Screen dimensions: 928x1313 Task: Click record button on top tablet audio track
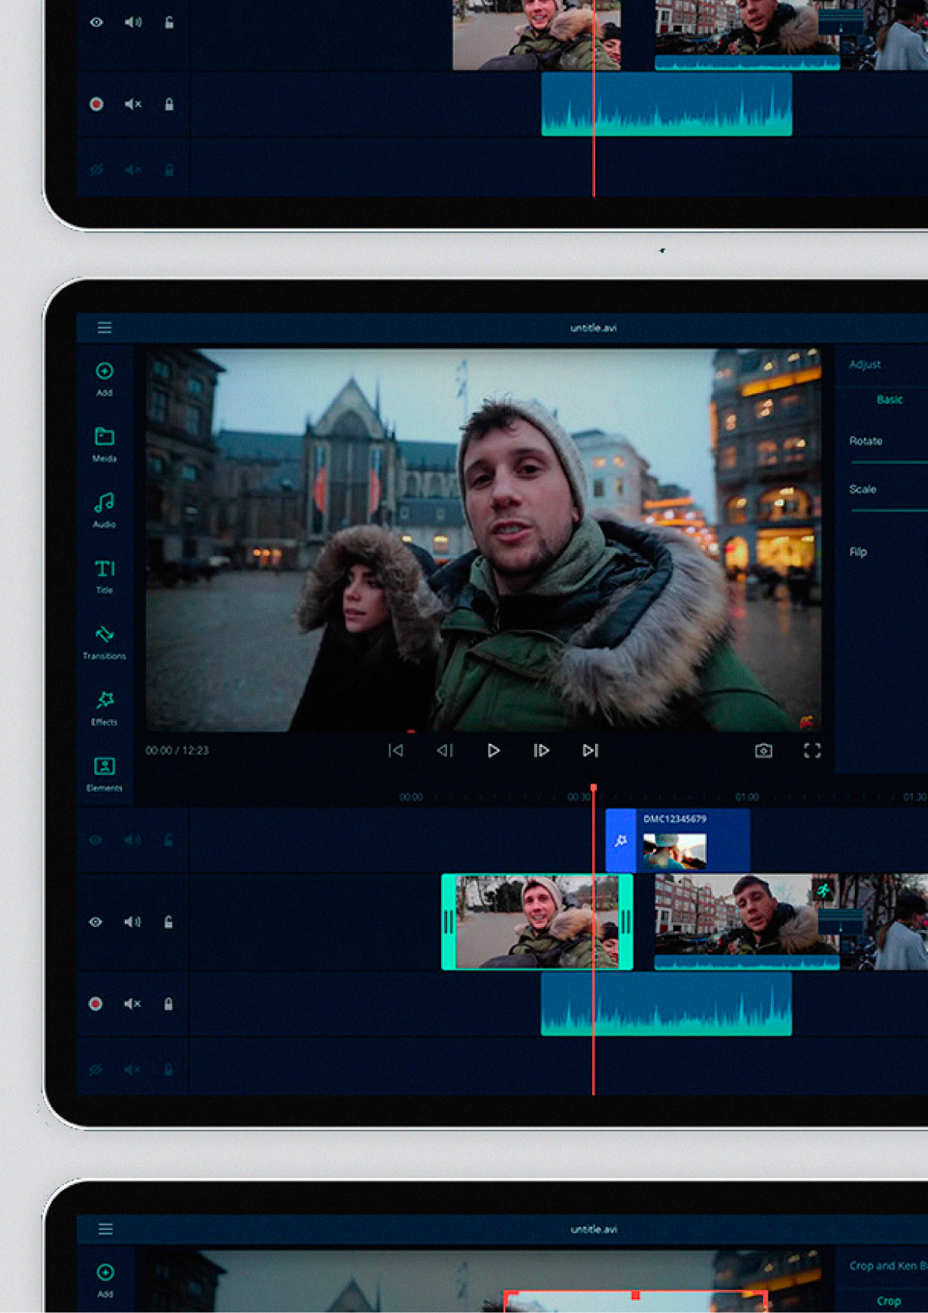pos(96,104)
